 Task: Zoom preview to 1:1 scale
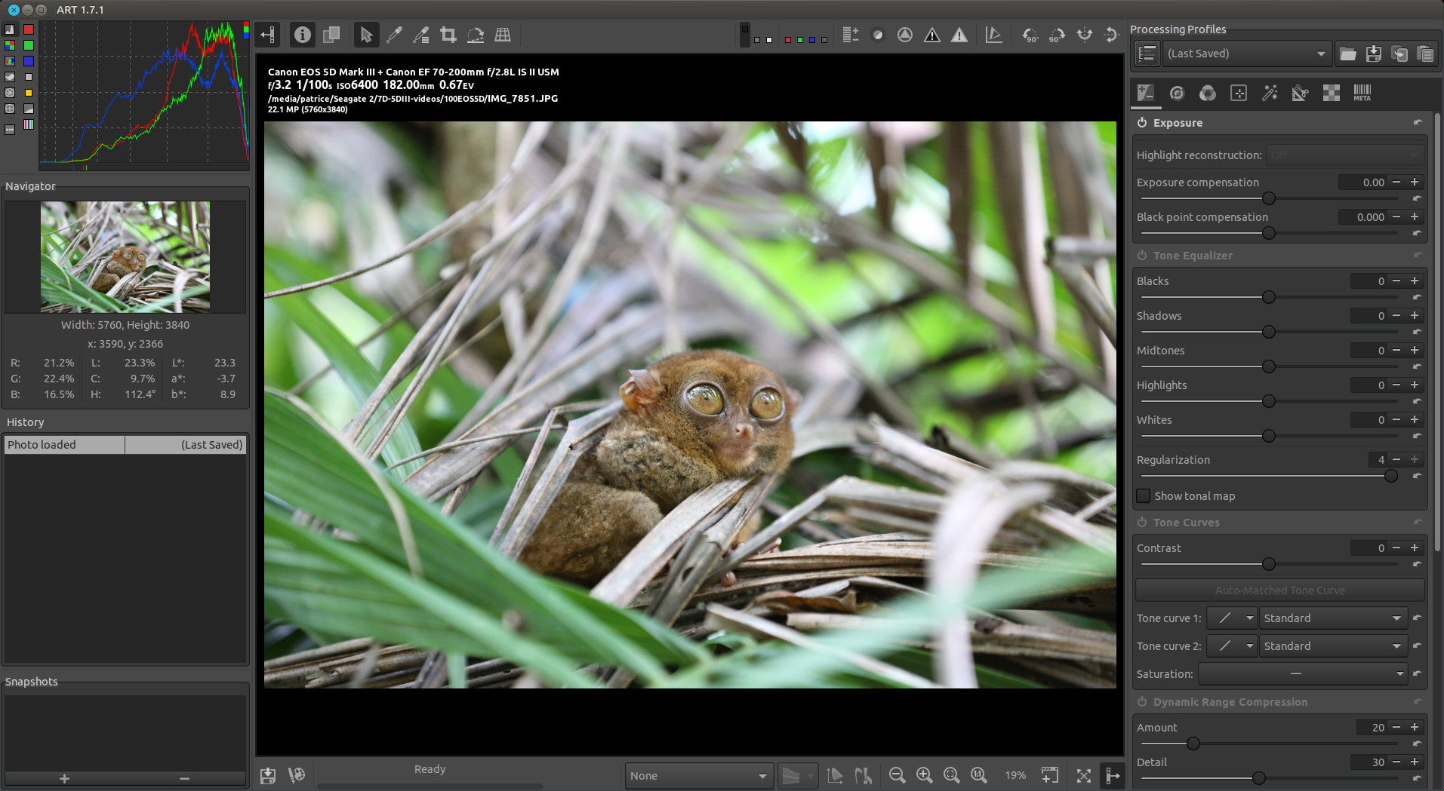979,775
